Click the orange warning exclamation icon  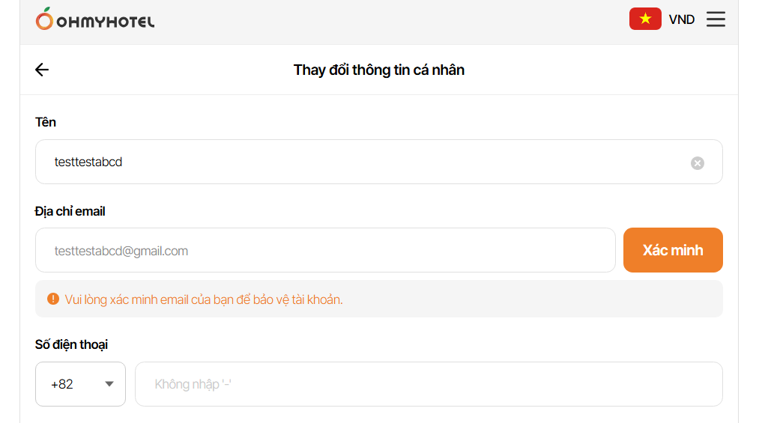(53, 299)
